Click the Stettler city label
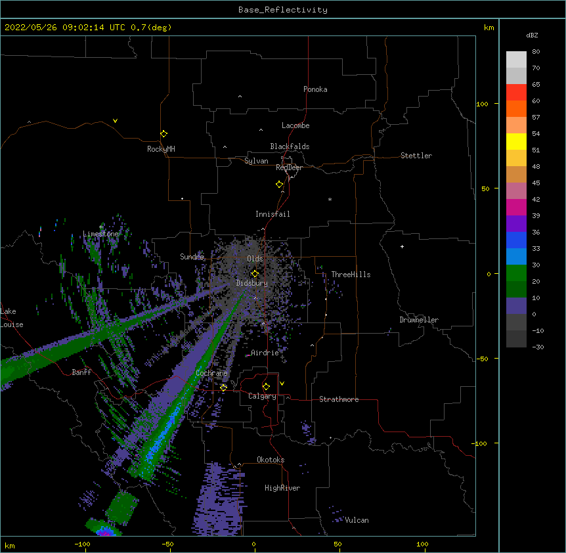566x553 pixels. [416, 156]
